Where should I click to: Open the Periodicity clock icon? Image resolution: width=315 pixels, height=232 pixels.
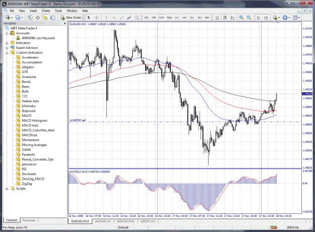pyautogui.click(x=285, y=18)
